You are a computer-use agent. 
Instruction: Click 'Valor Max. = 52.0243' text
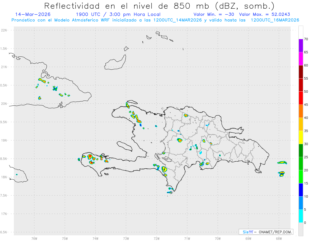pos(264,14)
